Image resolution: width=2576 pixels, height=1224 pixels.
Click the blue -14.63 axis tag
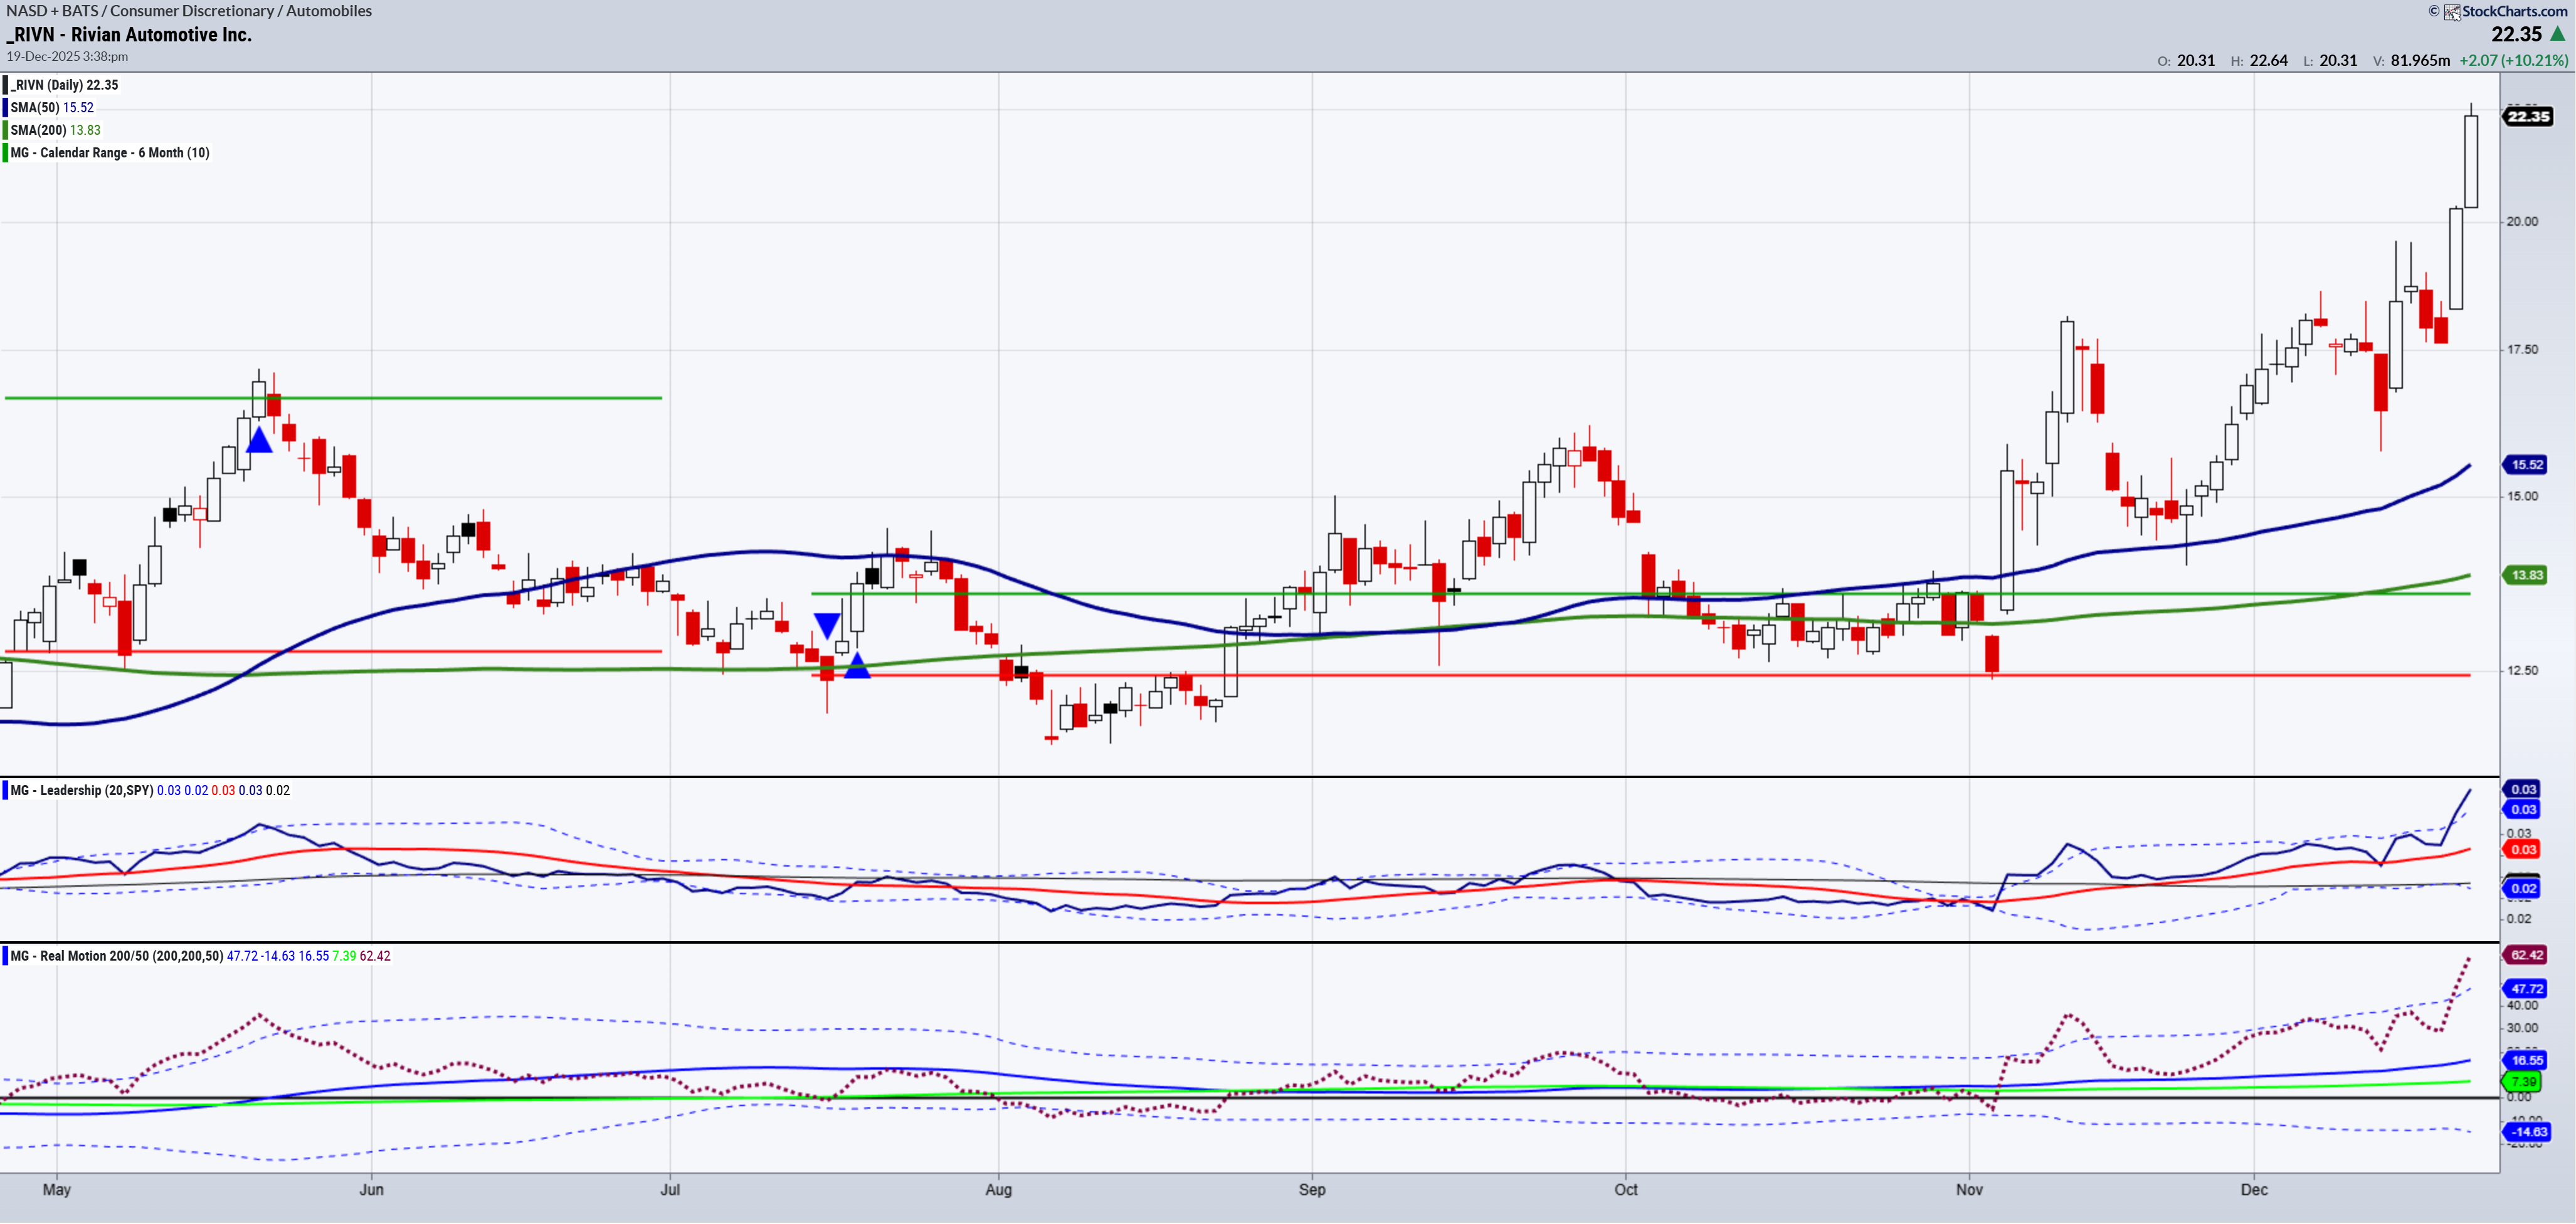(x=2526, y=1132)
